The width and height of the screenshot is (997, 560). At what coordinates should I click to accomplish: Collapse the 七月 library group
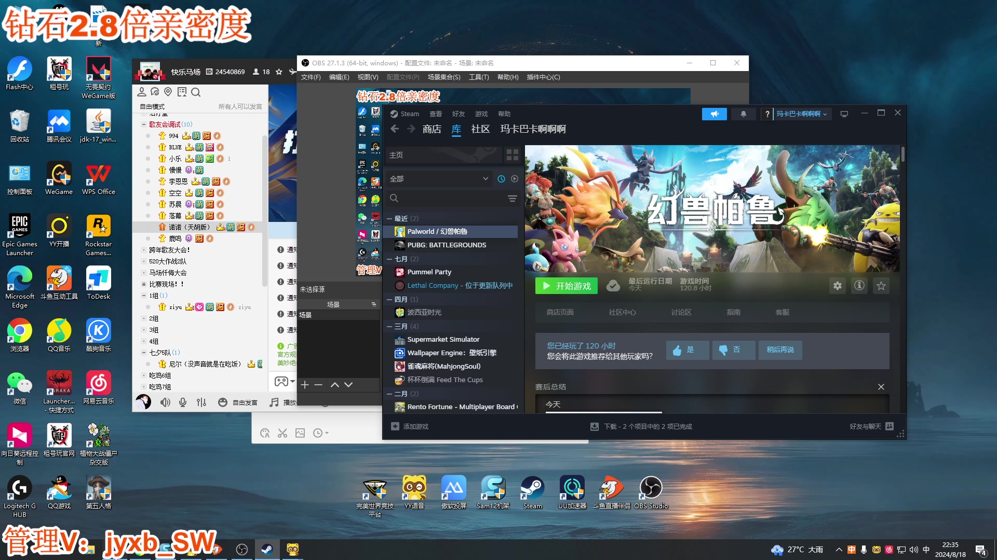[389, 259]
